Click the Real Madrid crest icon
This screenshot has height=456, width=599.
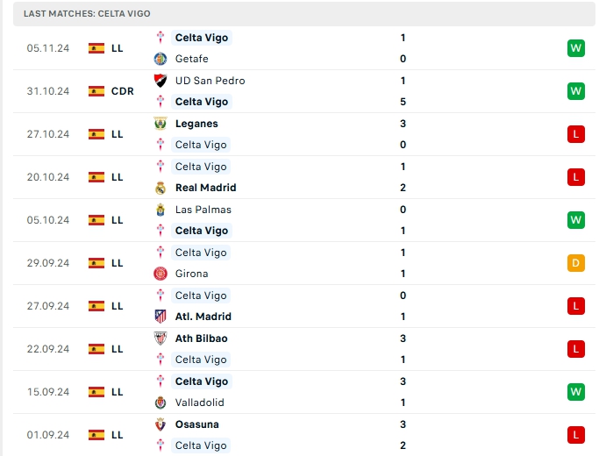coord(160,188)
